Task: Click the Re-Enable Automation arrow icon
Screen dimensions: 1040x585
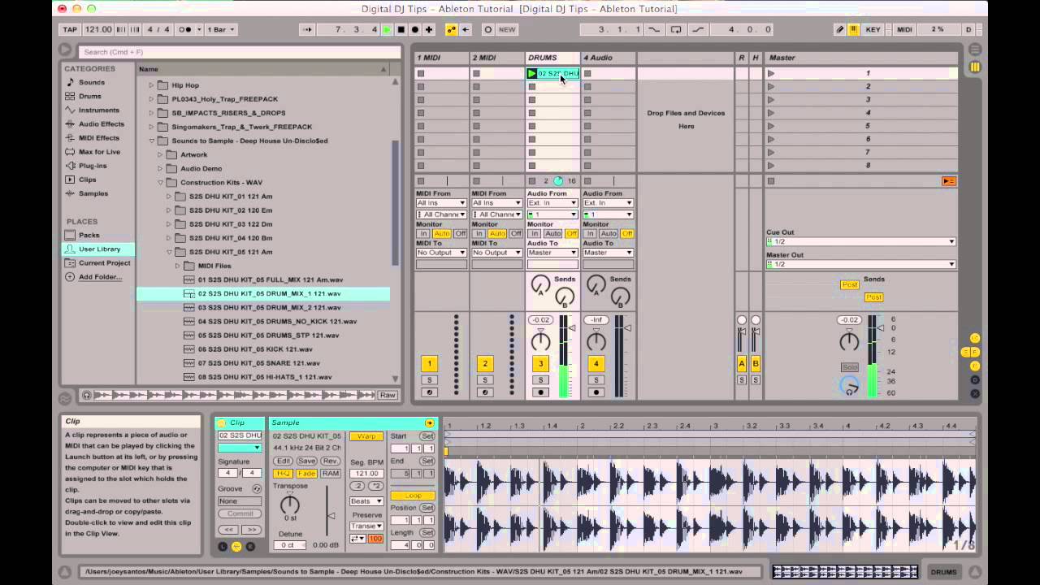Action: (x=466, y=29)
